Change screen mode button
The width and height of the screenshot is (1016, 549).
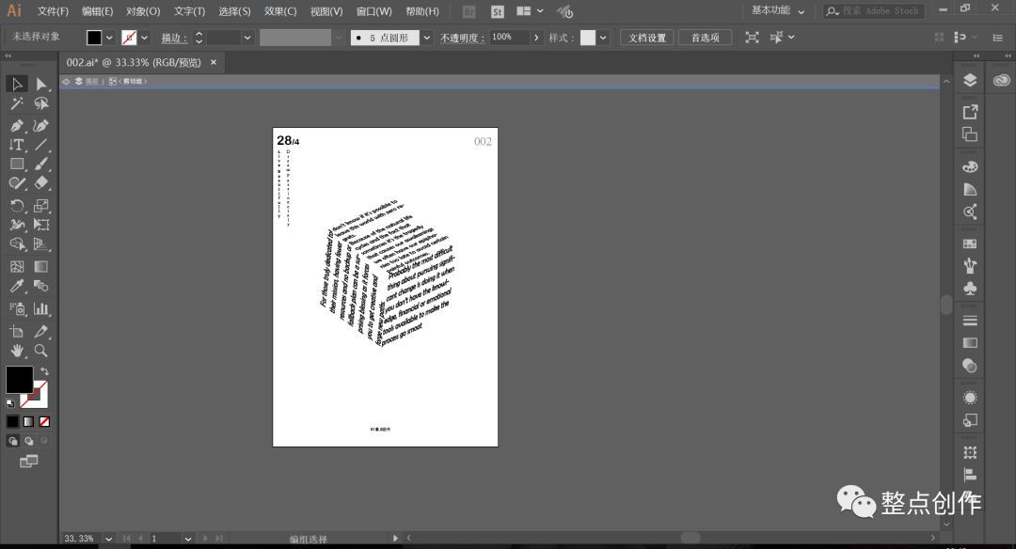[28, 462]
